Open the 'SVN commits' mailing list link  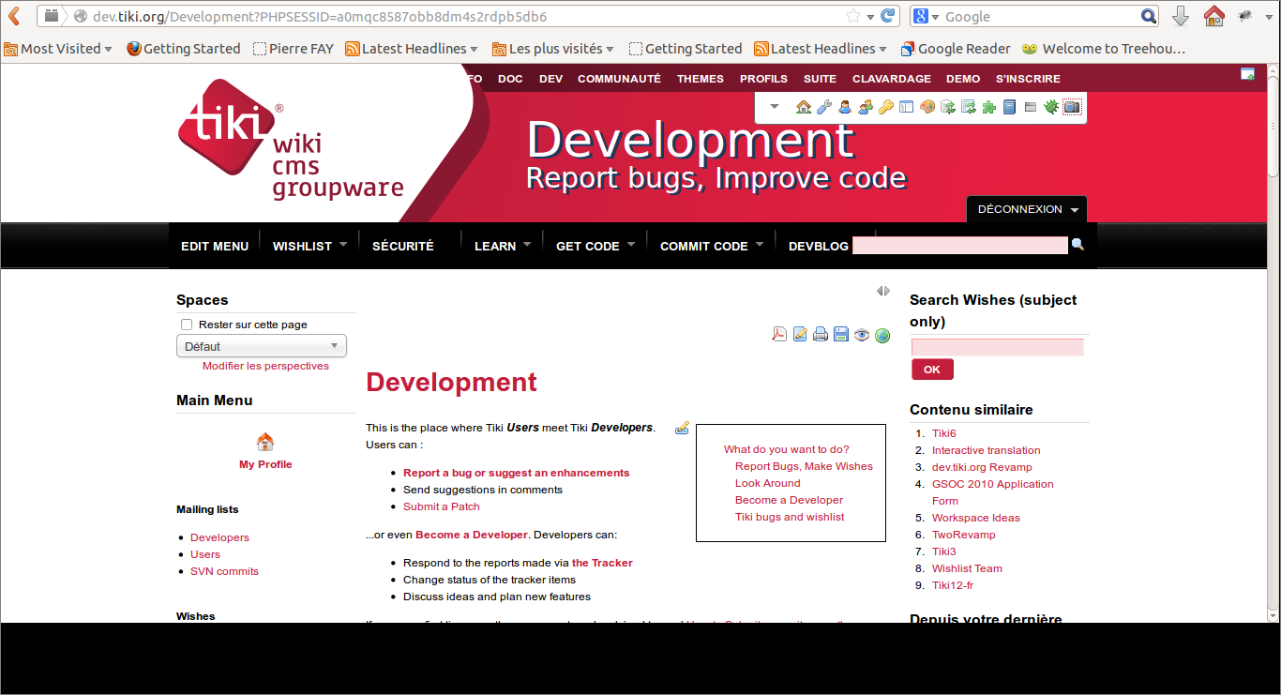[x=224, y=571]
